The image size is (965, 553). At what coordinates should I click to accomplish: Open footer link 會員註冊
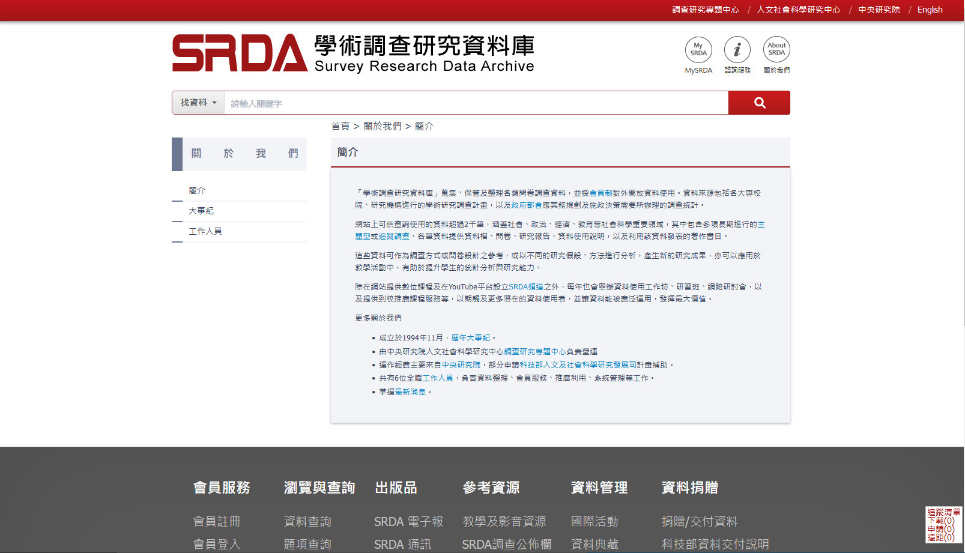[x=217, y=522]
